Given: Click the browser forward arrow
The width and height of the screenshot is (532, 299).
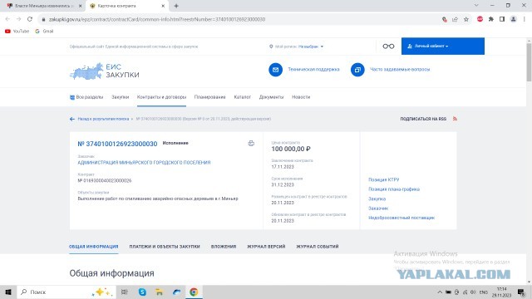Looking at the screenshot, I should 18,19.
